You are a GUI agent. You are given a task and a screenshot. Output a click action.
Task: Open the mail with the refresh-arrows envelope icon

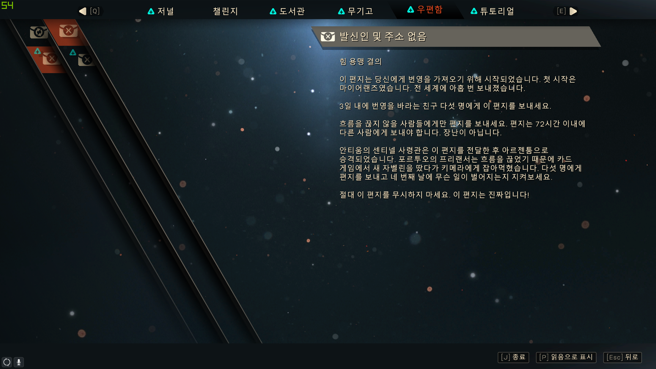(x=39, y=32)
